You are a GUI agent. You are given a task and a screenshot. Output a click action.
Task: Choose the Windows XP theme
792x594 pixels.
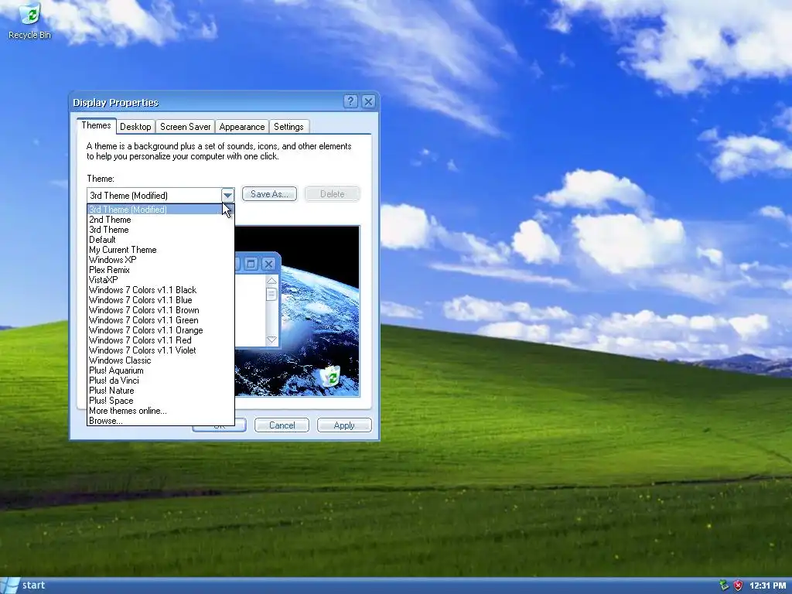coord(161,260)
